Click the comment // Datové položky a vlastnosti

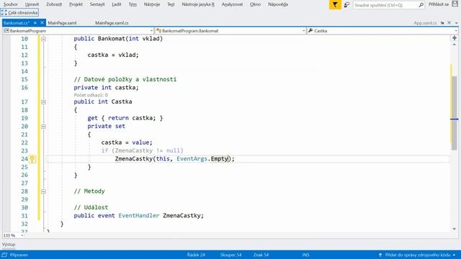point(125,79)
